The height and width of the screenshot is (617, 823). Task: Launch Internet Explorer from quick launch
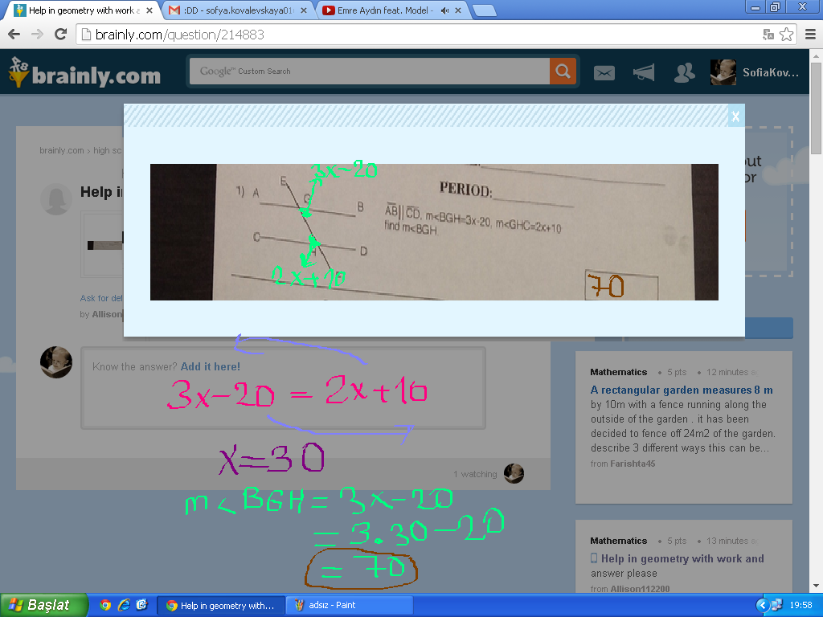point(124,605)
